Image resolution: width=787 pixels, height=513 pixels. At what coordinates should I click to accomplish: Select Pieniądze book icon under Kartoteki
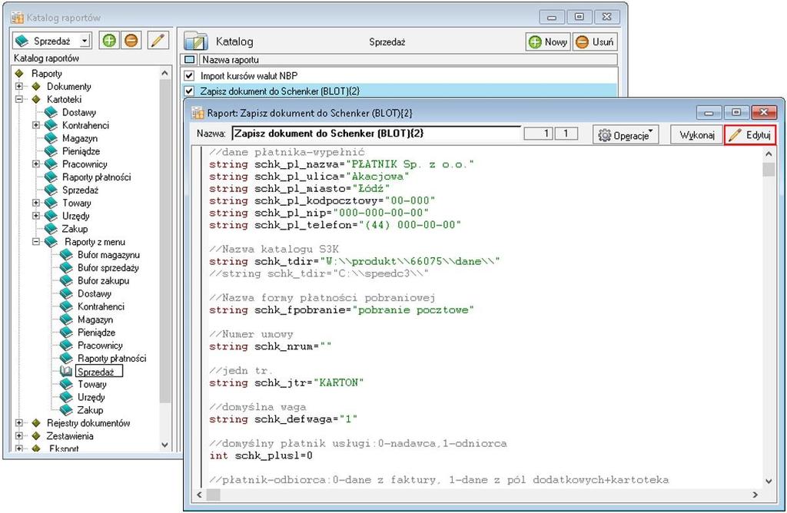coord(51,151)
